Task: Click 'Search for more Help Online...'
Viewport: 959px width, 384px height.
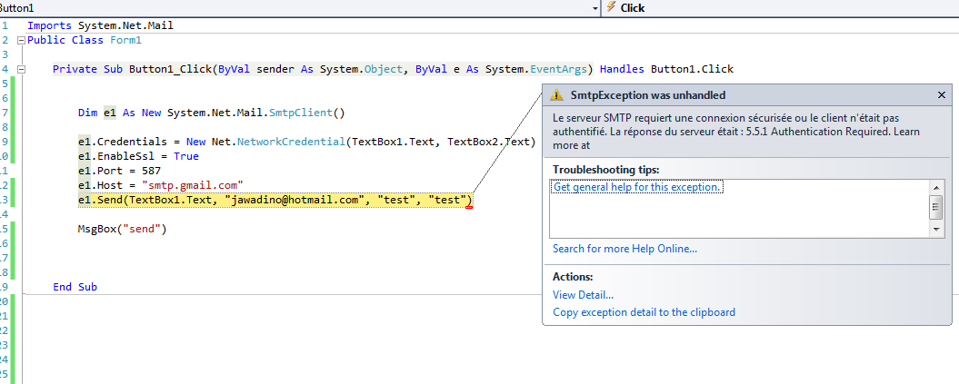Action: [624, 249]
